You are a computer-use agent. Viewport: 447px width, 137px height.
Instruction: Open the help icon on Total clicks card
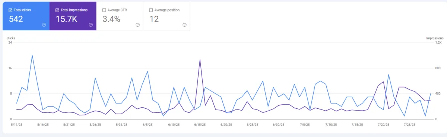(x=44, y=25)
